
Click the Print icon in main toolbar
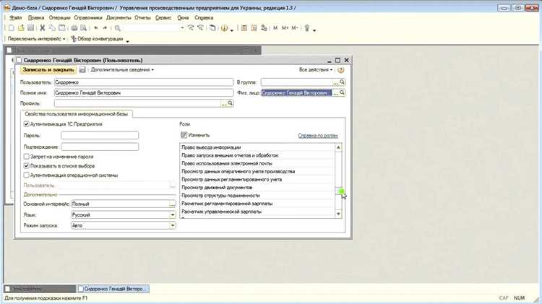pyautogui.click(x=74, y=28)
